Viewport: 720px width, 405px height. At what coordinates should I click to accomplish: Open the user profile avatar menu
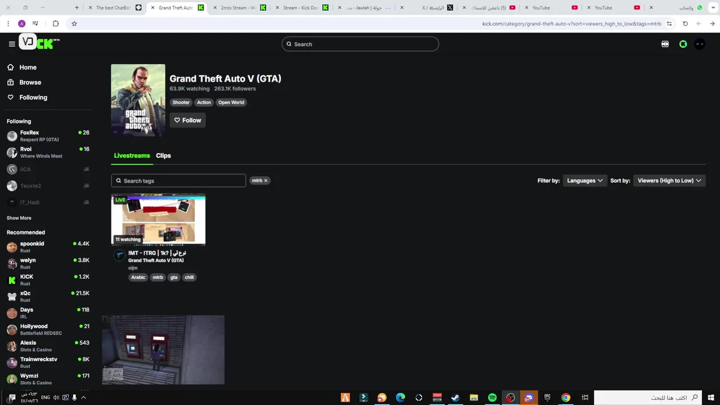click(699, 44)
